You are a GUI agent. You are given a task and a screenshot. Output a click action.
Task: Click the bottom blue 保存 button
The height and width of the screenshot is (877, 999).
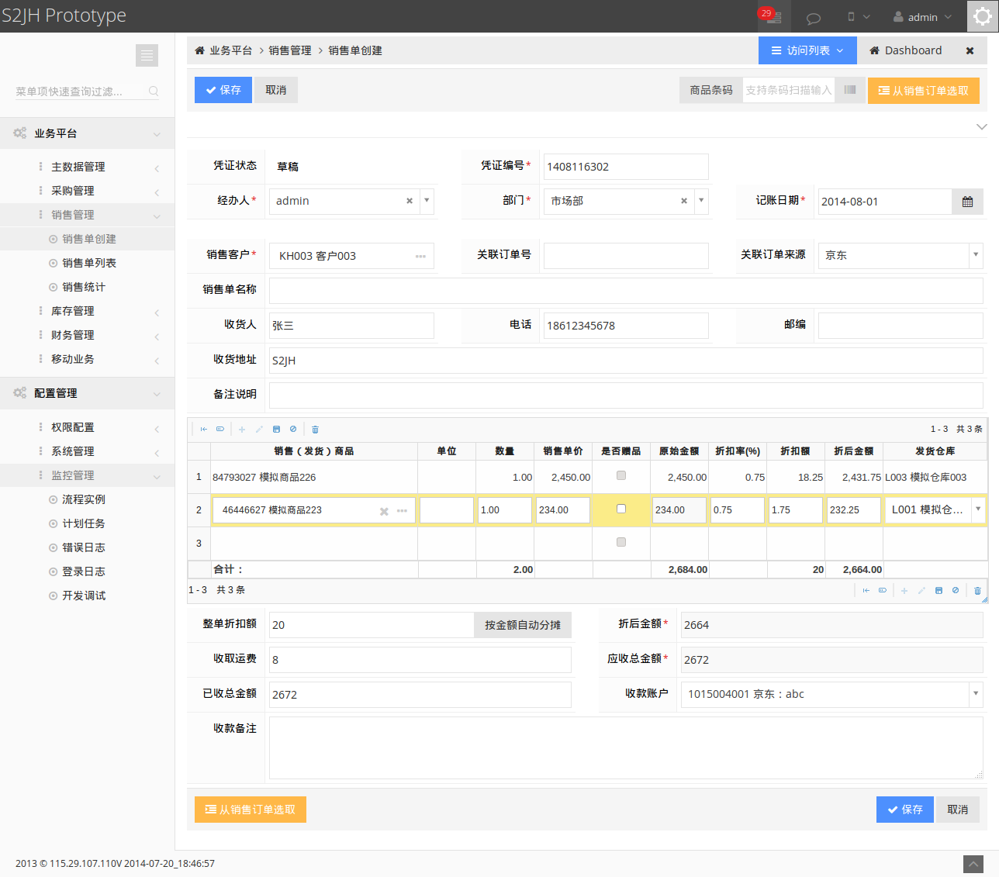point(905,810)
